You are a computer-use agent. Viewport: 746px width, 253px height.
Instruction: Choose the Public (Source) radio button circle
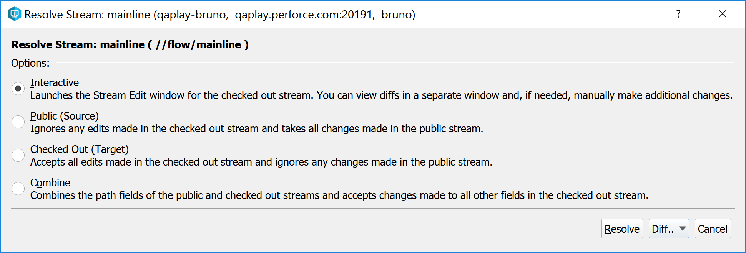[18, 122]
